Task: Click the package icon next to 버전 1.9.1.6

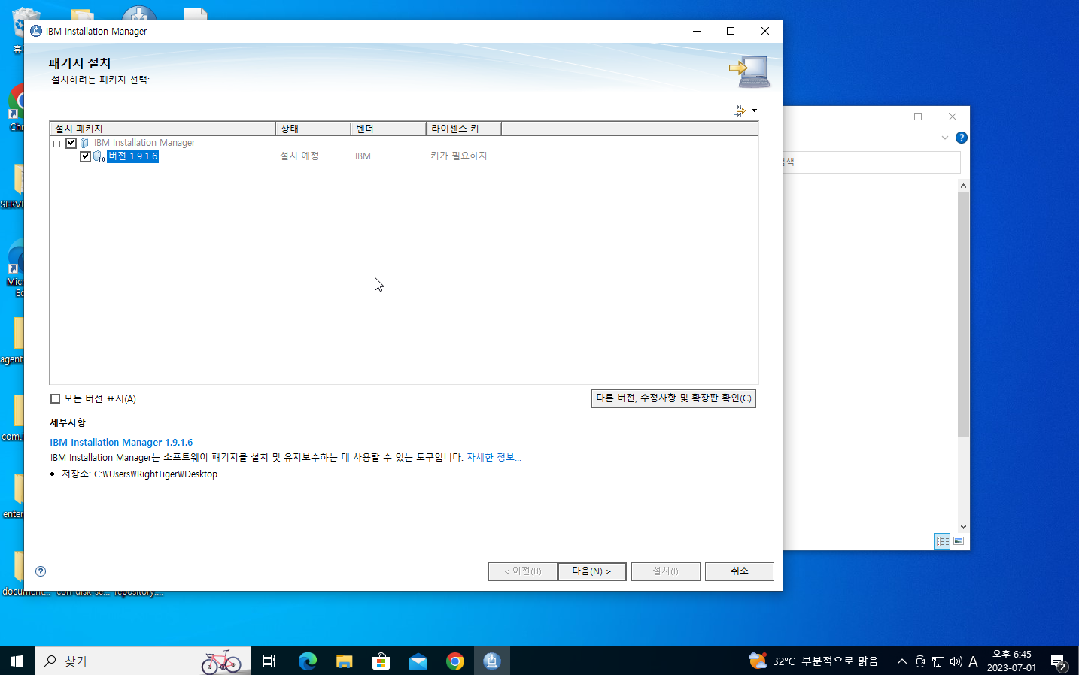Action: [99, 156]
